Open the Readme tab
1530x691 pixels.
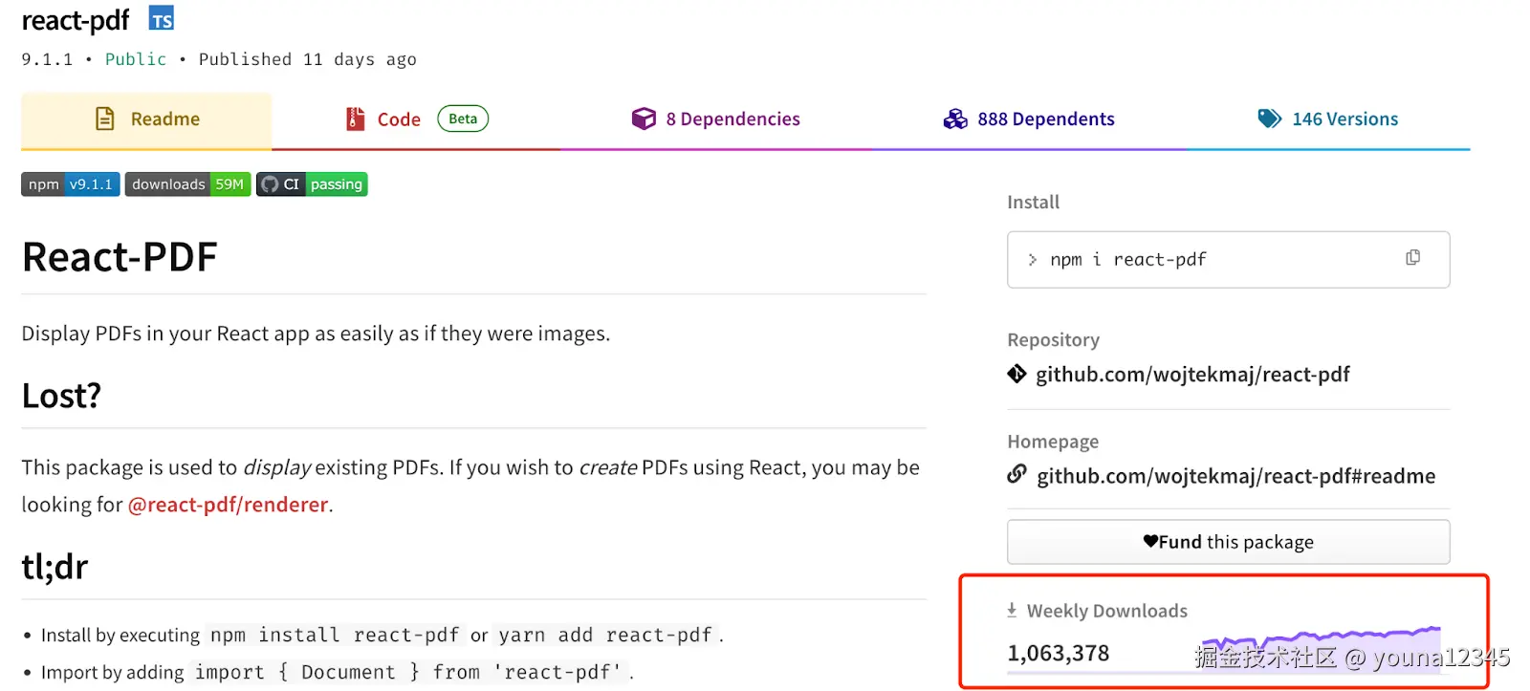coord(146,119)
